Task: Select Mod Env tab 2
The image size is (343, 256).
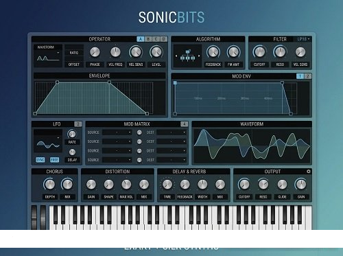Action: point(308,76)
